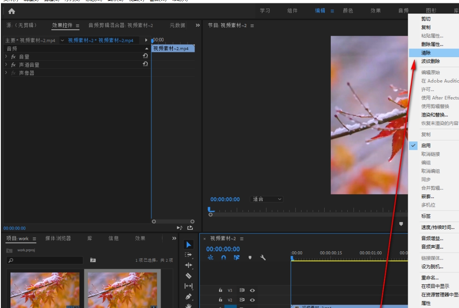Toggle insert sequences as nests option
This screenshot has width=459, height=308.
pyautogui.click(x=210, y=258)
